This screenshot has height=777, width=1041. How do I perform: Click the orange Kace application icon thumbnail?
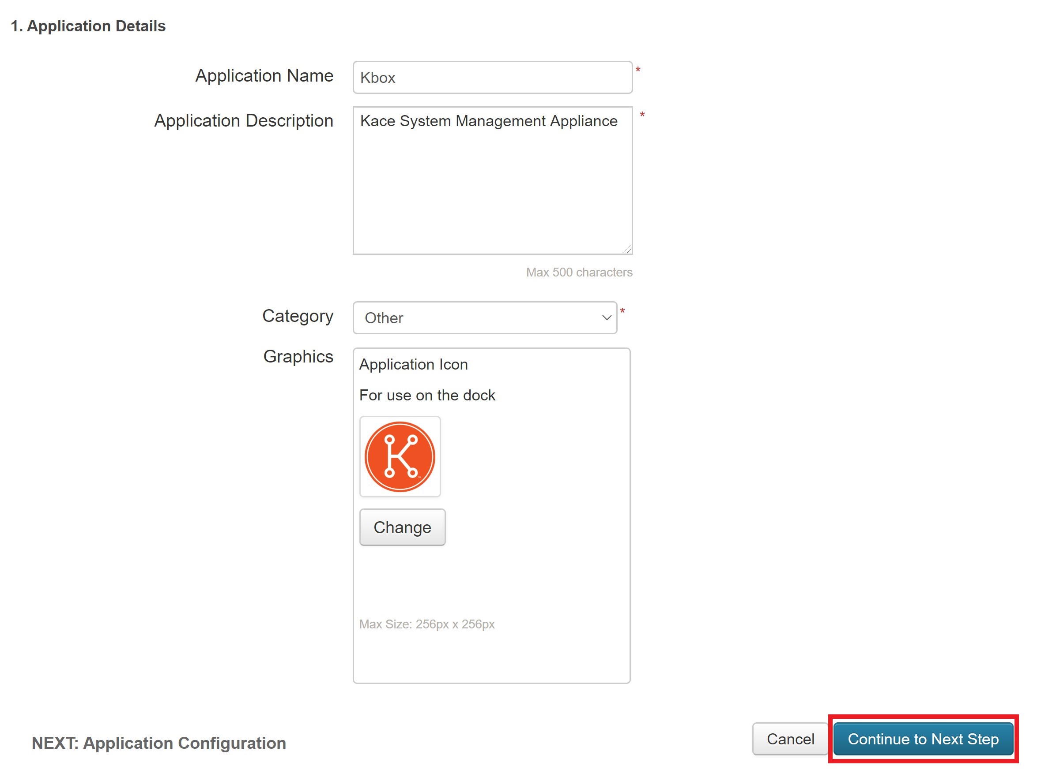[400, 456]
